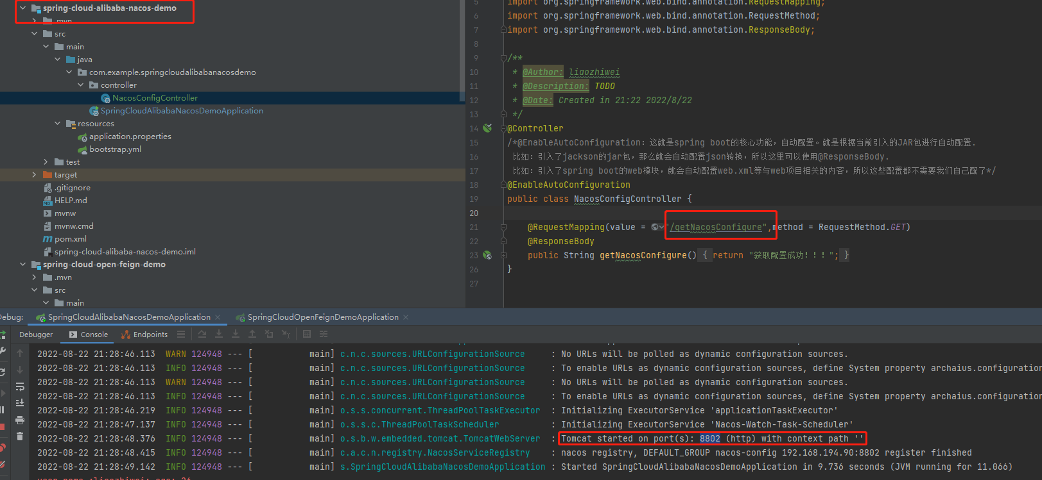Collapse the controller package arrow
Viewport: 1042px width, 480px height.
point(81,85)
